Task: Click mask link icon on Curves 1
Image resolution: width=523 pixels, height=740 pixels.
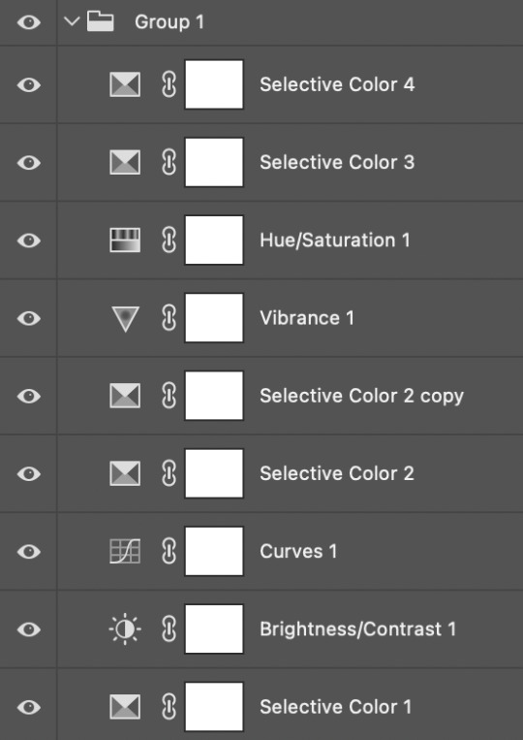Action: click(169, 551)
